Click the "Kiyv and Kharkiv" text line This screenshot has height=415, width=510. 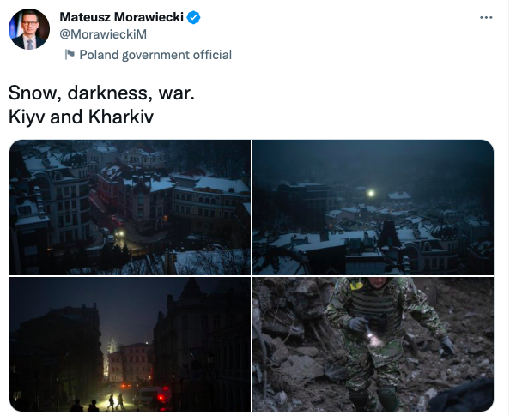pos(81,117)
